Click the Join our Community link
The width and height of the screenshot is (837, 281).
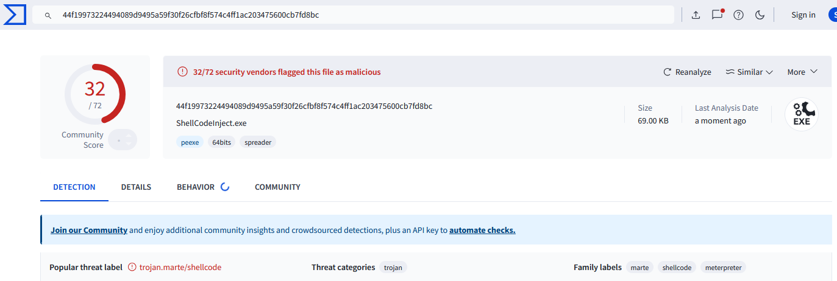[x=89, y=230]
